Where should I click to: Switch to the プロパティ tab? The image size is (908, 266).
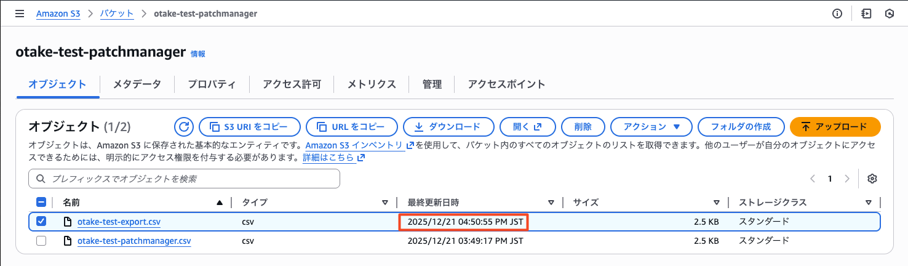(x=212, y=84)
